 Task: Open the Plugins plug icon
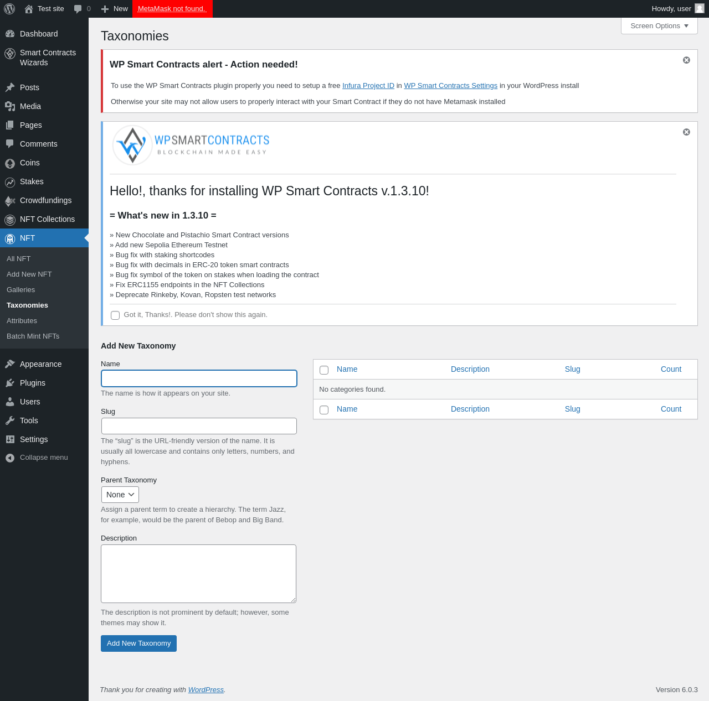pos(10,383)
